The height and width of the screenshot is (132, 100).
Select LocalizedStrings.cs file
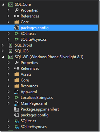point(37,98)
